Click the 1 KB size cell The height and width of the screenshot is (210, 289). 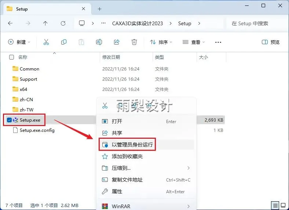pyautogui.click(x=219, y=130)
